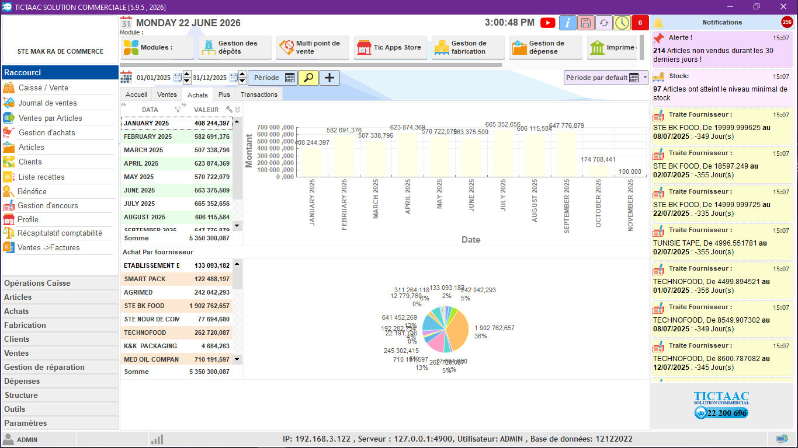Click the wrench icon next to VALEUR
The height and width of the screenshot is (448, 798).
tap(230, 110)
